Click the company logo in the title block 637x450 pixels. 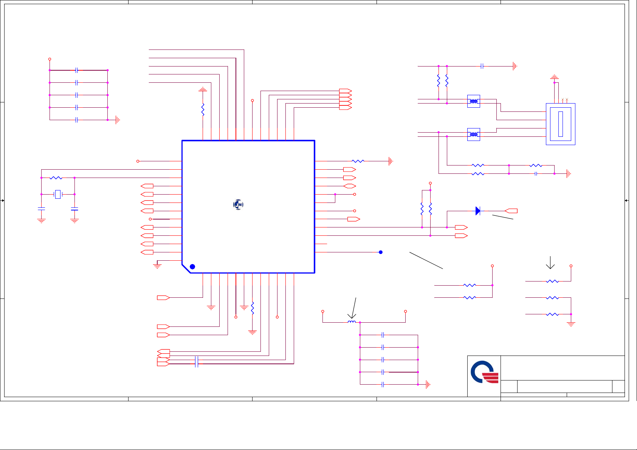click(484, 372)
